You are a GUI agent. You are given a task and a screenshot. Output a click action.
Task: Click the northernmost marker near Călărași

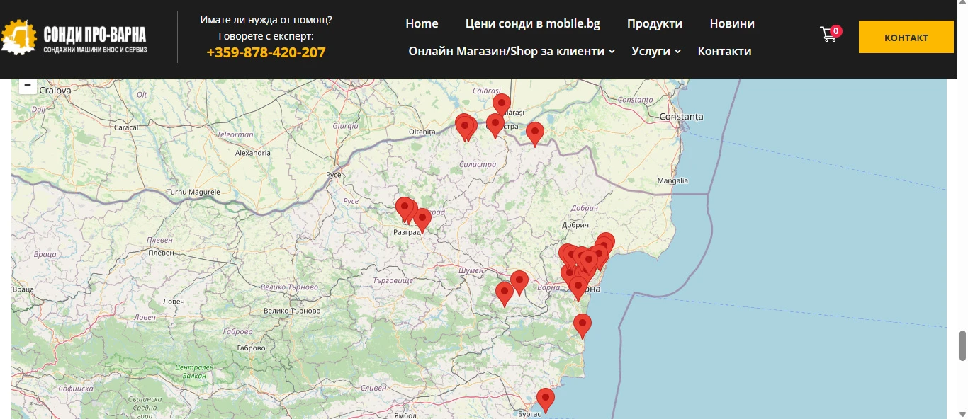click(502, 105)
